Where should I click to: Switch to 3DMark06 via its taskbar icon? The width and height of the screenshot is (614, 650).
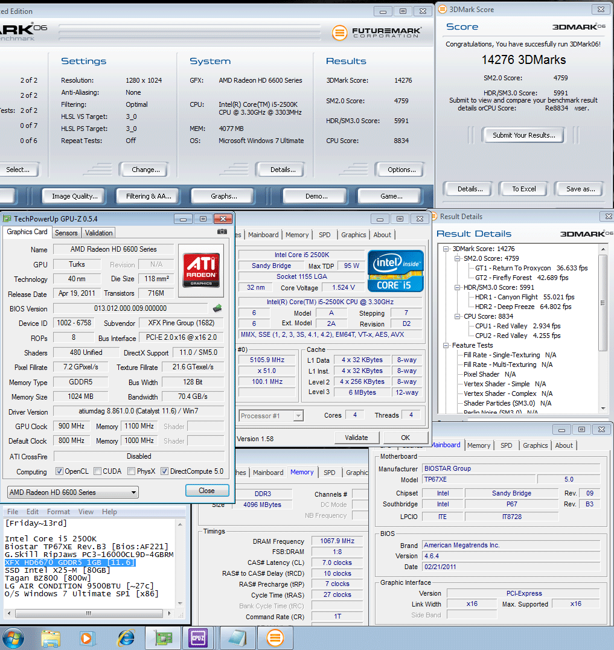[275, 638]
